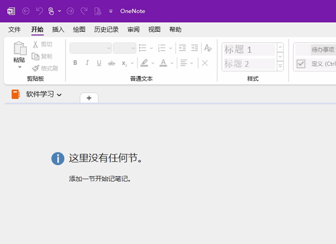336x244 pixels.
Task: Open Customize Quick Access Toolbar menu
Action: (x=111, y=11)
